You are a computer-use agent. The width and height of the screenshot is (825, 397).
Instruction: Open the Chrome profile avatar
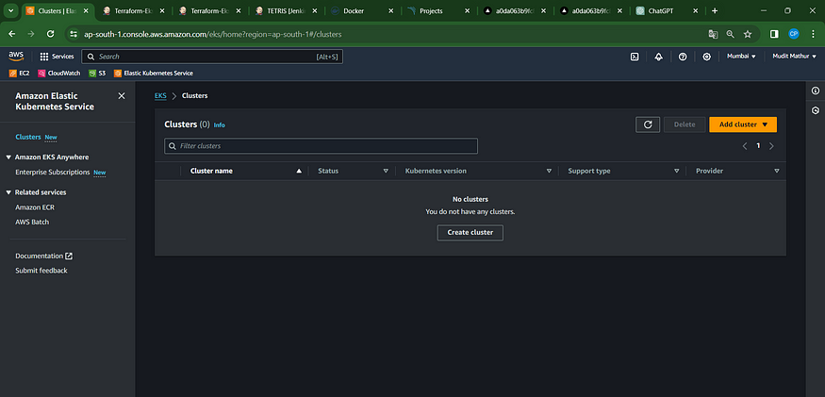(x=794, y=34)
